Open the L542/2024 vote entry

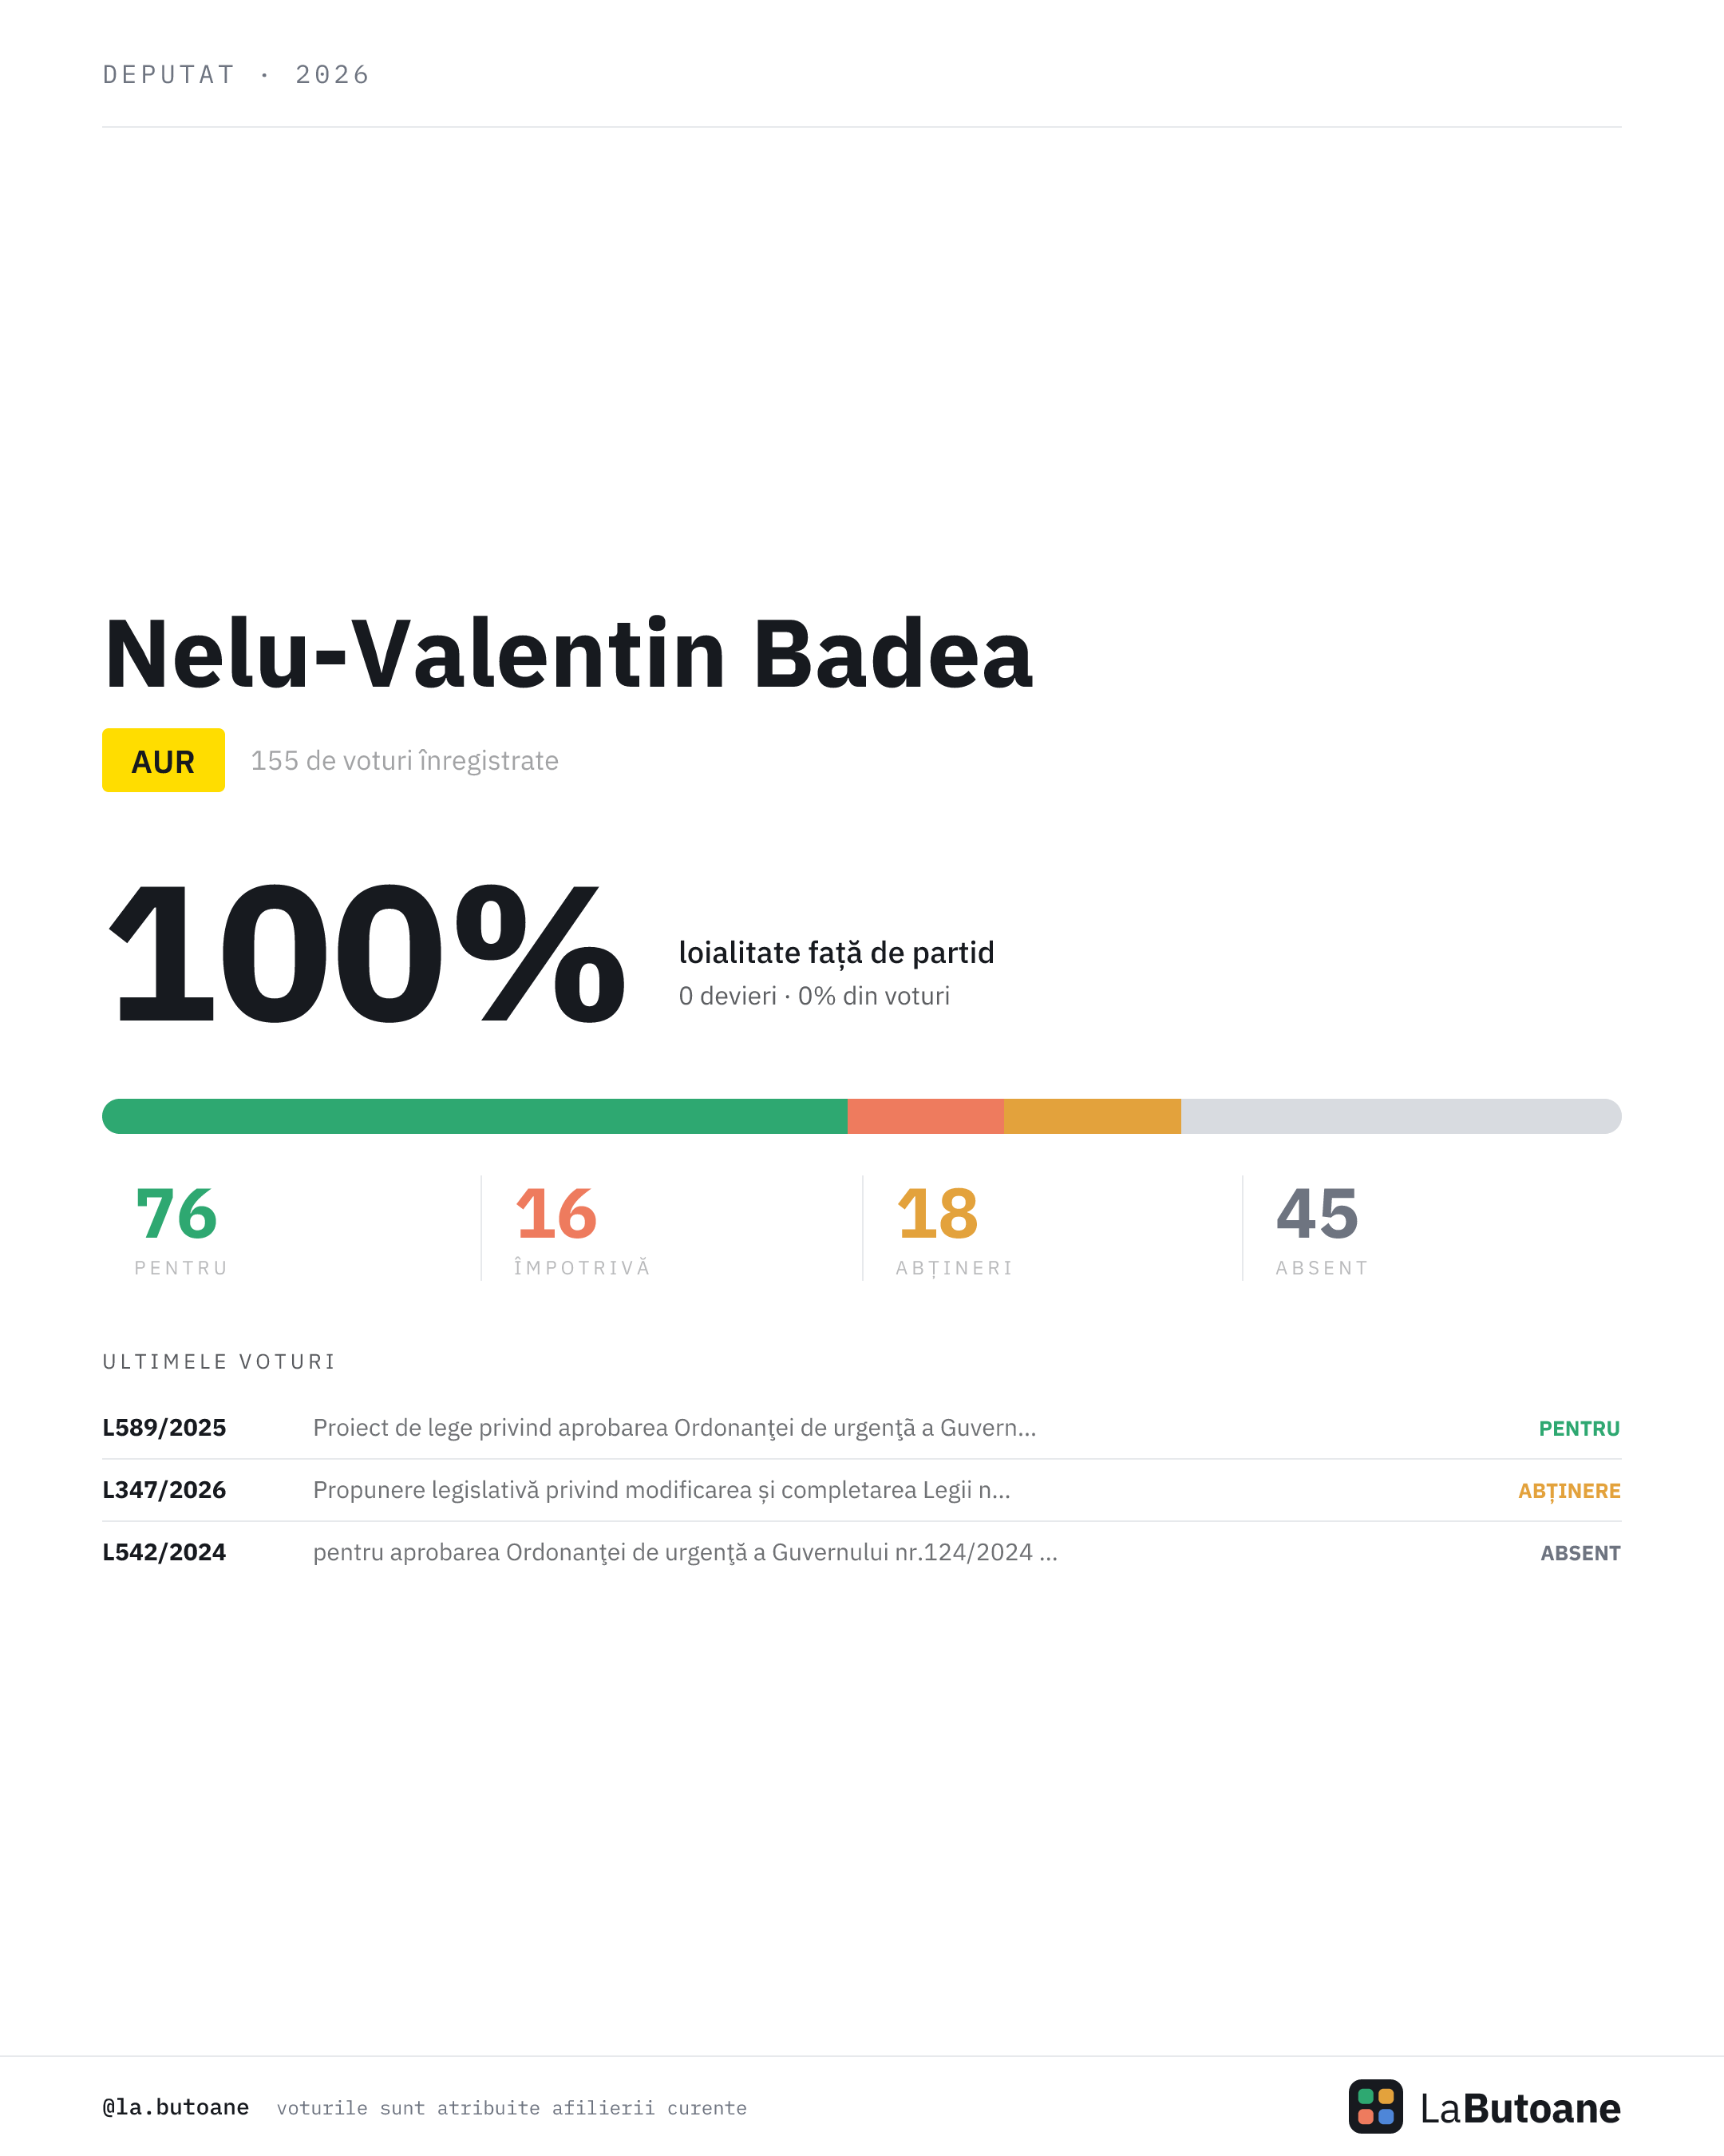click(x=861, y=1552)
